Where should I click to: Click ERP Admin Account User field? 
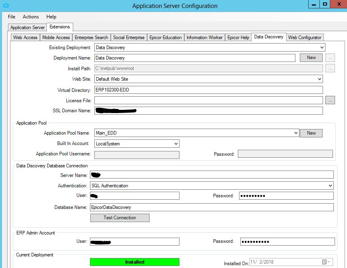pos(135,242)
